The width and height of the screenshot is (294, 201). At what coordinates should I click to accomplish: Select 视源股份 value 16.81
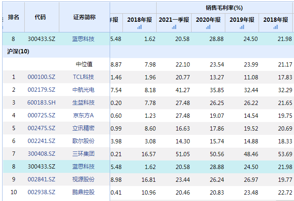click(x=148, y=180)
